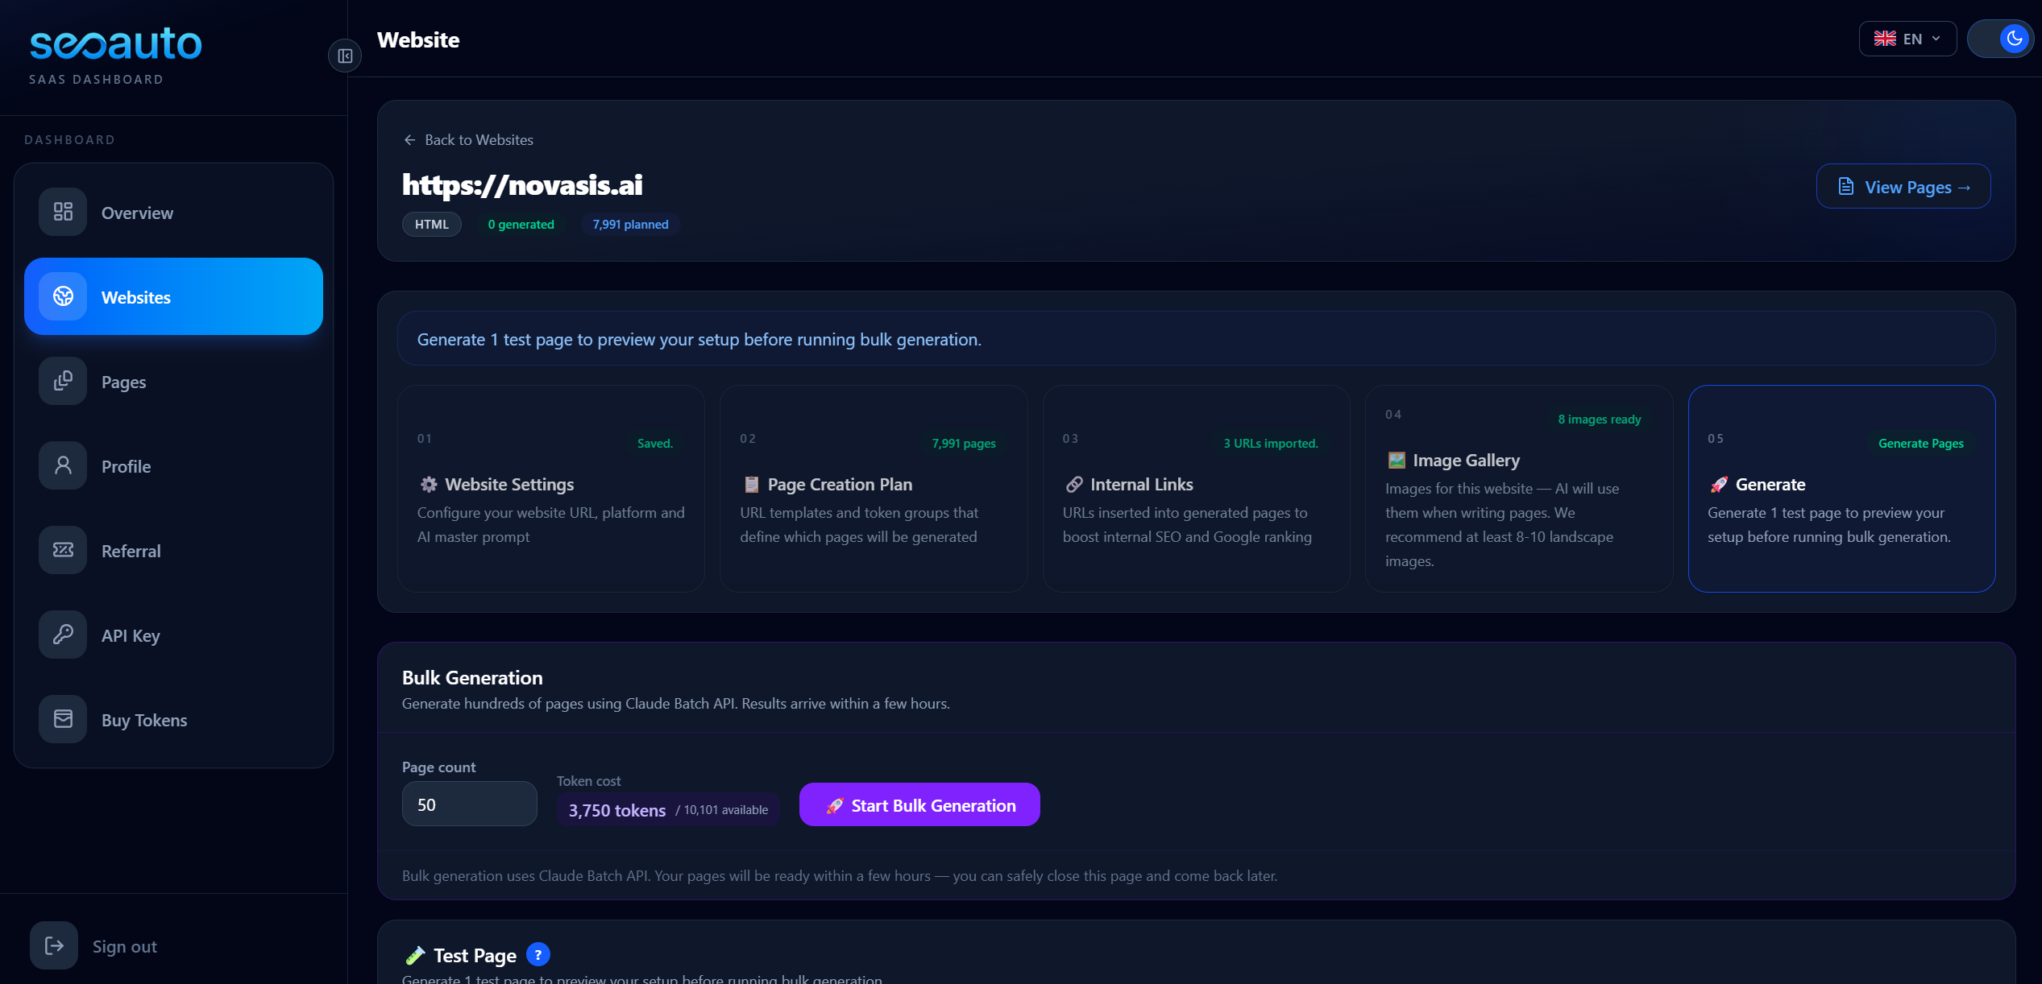The width and height of the screenshot is (2042, 984).
Task: Open Overview in the sidebar
Action: [173, 212]
